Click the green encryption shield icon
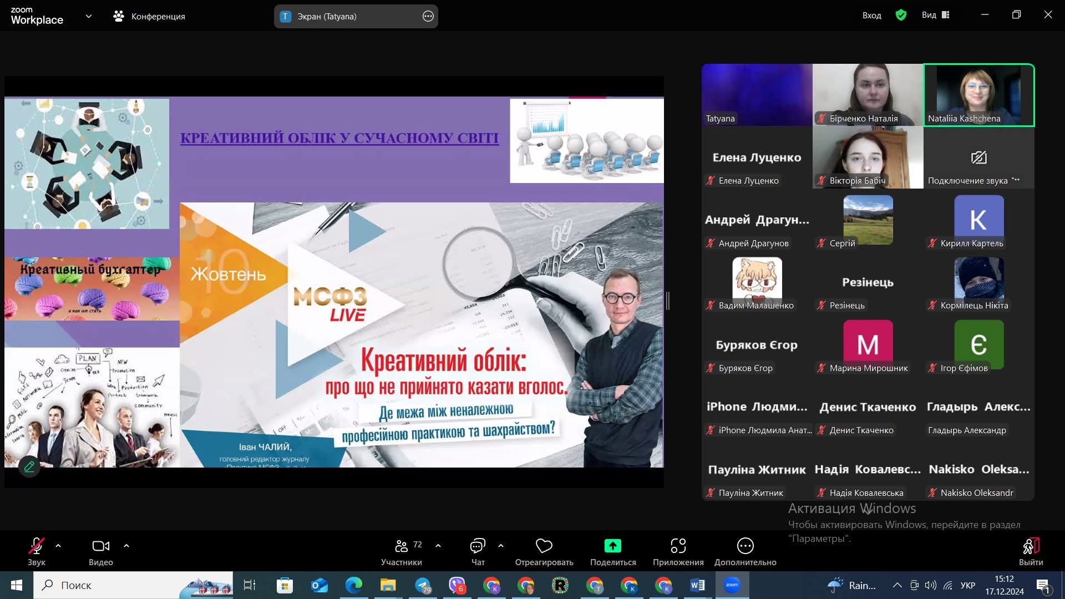 click(901, 16)
